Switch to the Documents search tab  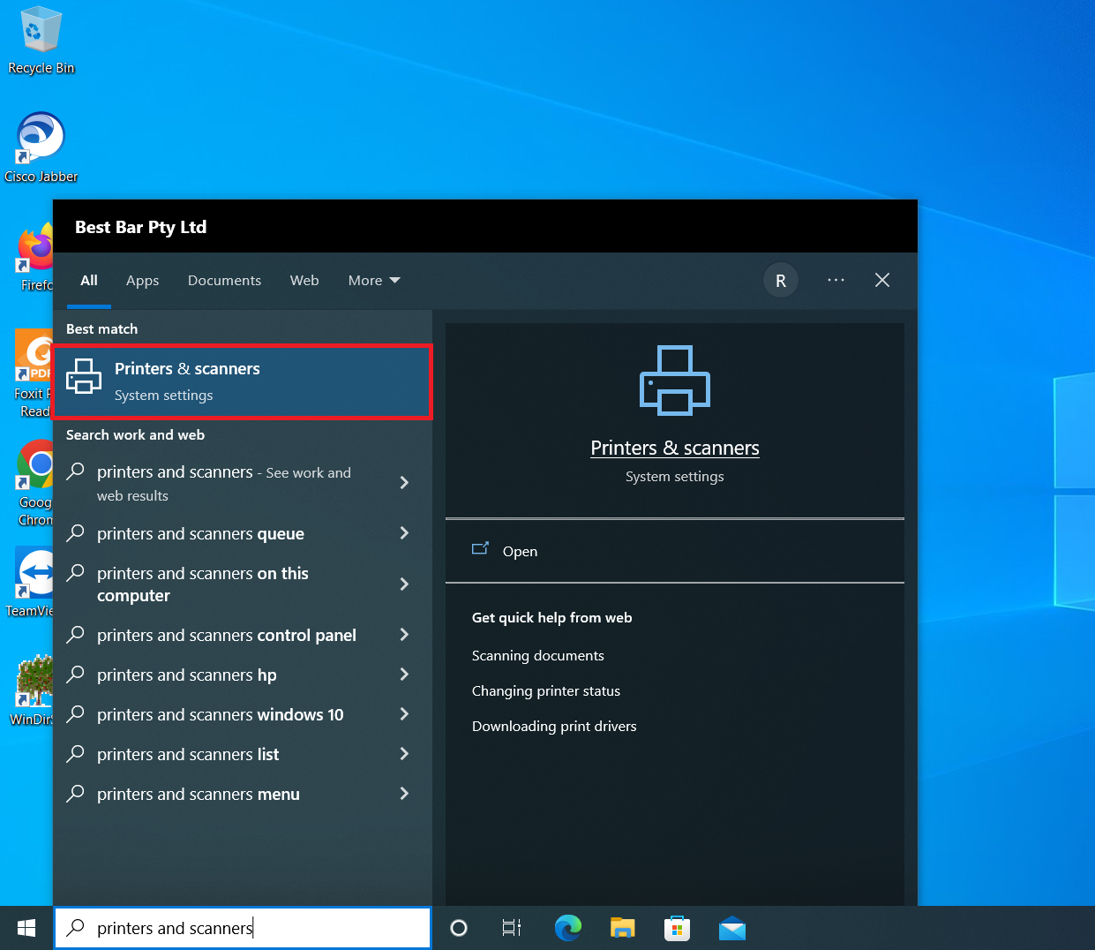tap(224, 280)
